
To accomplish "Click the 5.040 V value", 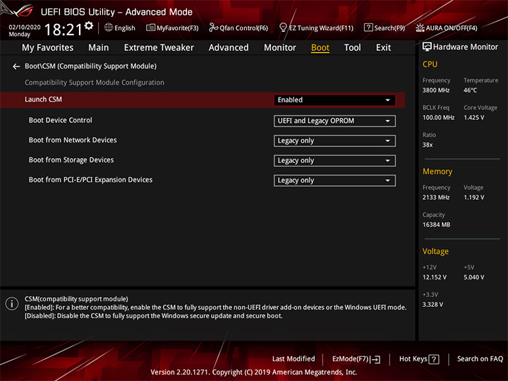I will 473,277.
